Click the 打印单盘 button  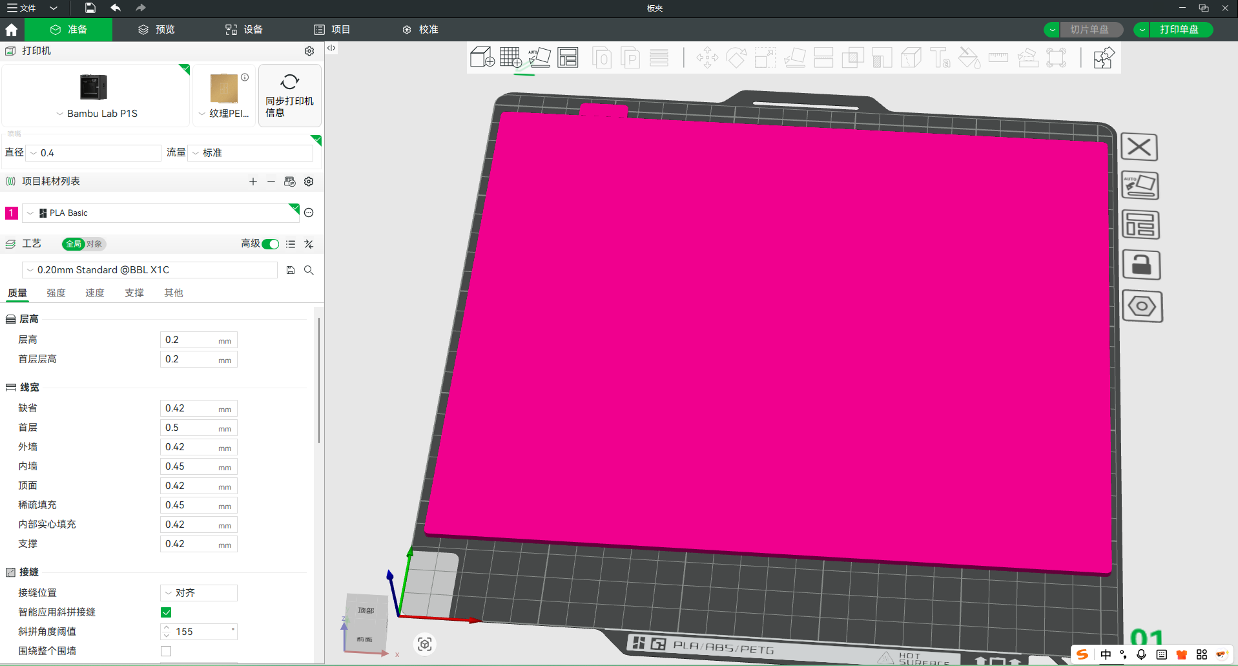point(1181,30)
